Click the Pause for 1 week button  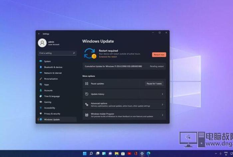(x=154, y=84)
